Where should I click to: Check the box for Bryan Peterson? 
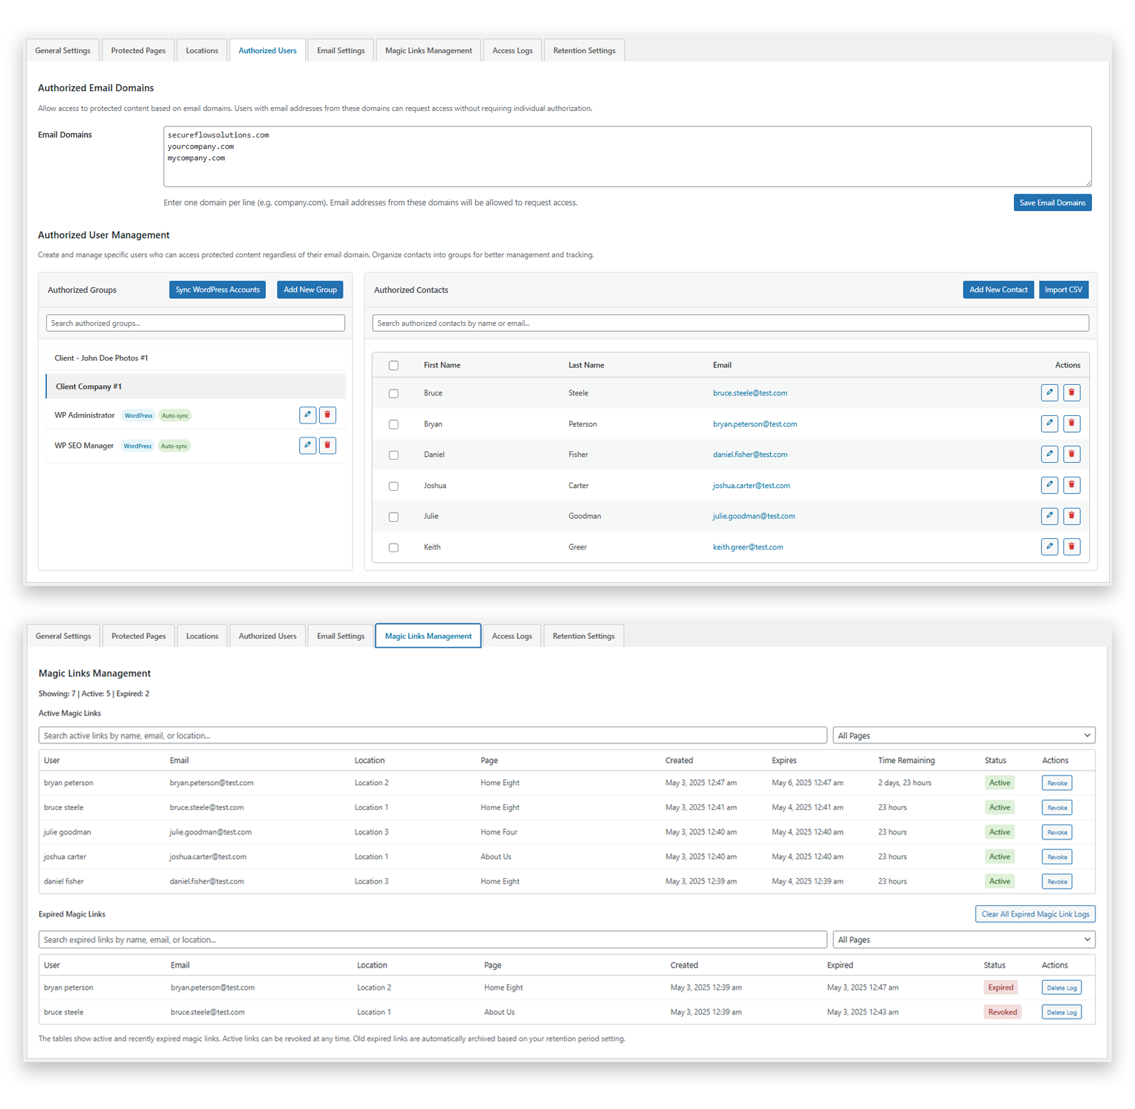394,425
